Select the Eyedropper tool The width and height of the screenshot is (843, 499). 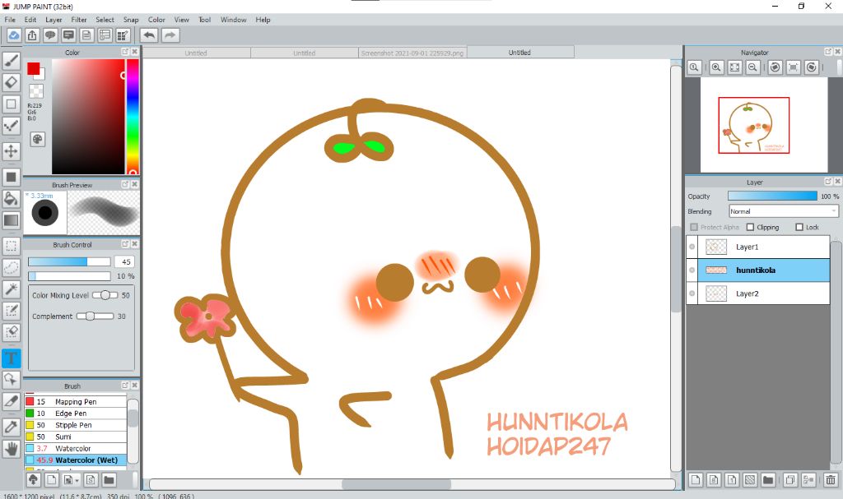(12, 427)
